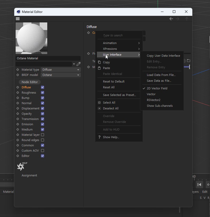Choose Deselect All in context menu
This screenshot has height=217, width=210.
(119, 108)
